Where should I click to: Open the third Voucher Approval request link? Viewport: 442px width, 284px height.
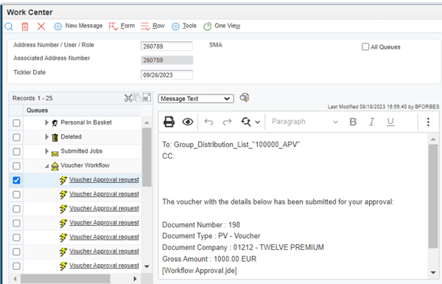point(104,208)
